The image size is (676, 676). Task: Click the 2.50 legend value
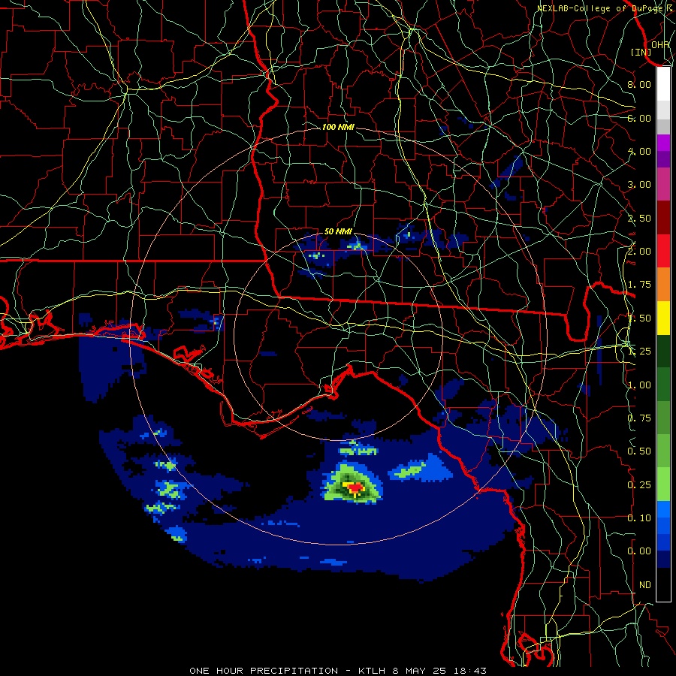pyautogui.click(x=639, y=218)
